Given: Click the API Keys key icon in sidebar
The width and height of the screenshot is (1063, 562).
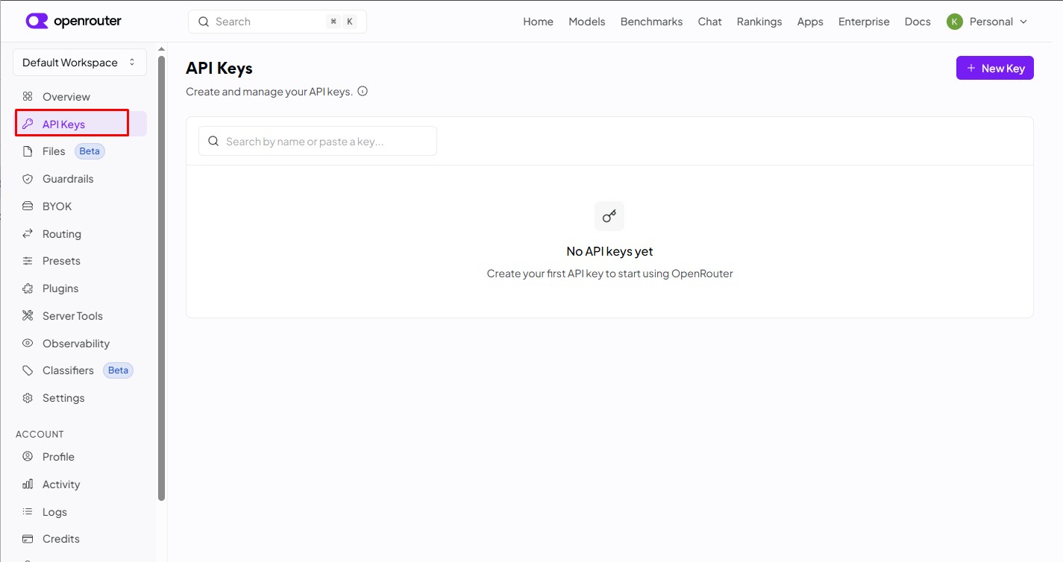Looking at the screenshot, I should [28, 124].
